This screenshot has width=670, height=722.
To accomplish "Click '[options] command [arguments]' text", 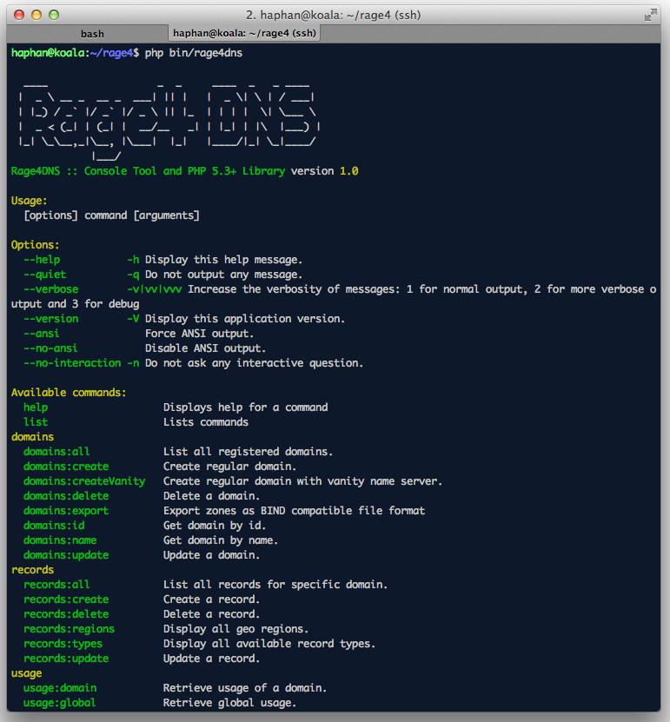I will tap(112, 215).
